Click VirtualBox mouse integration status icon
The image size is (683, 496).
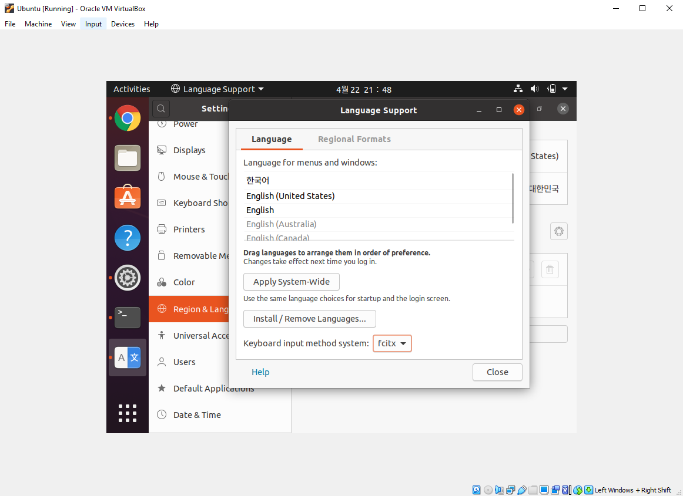pyautogui.click(x=578, y=490)
